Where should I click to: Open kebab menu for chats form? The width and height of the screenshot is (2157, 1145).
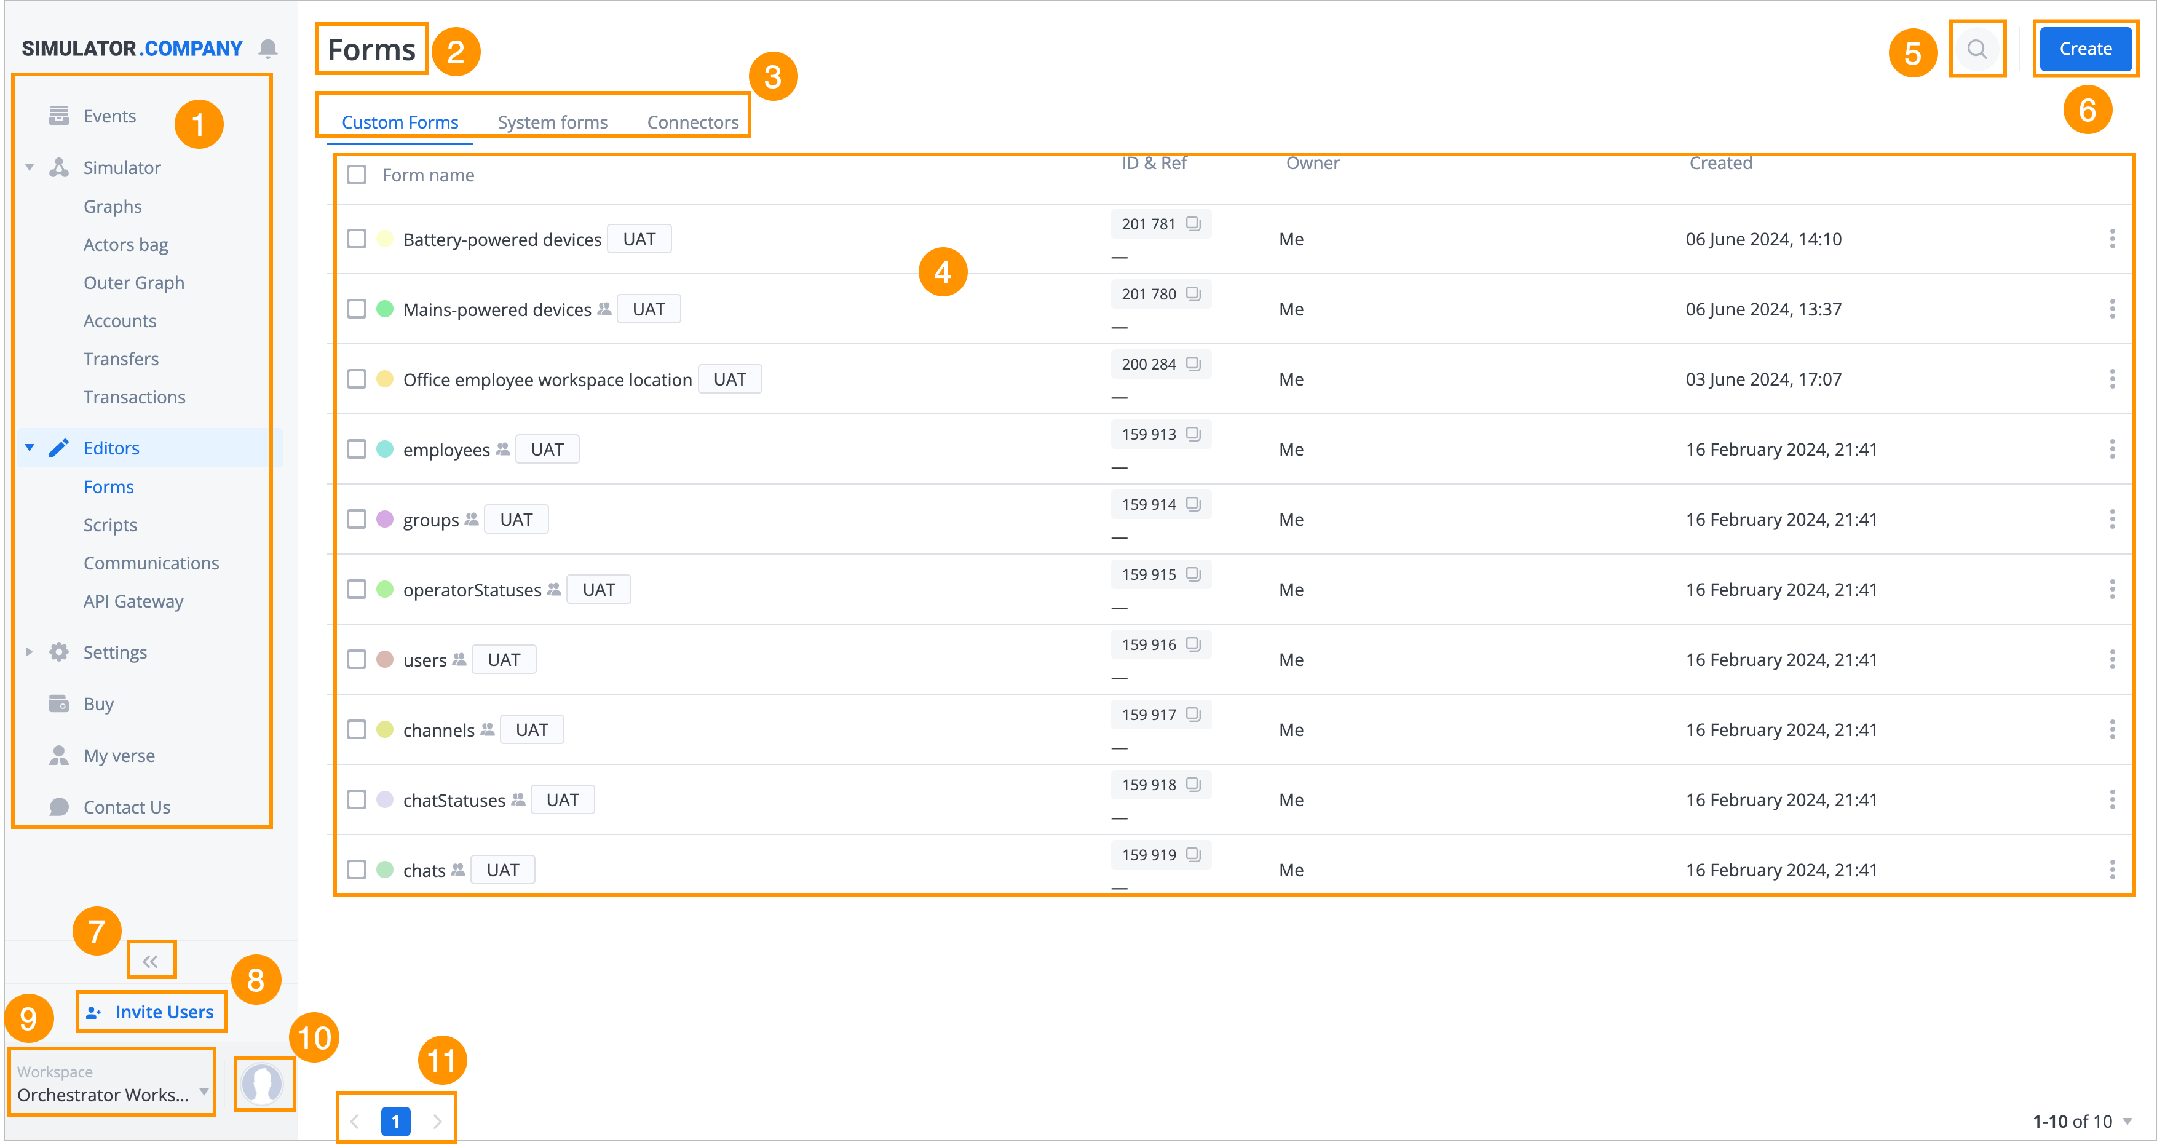(2111, 870)
